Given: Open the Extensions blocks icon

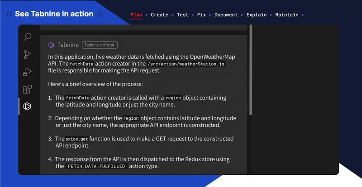Looking at the screenshot, I should click(x=27, y=89).
